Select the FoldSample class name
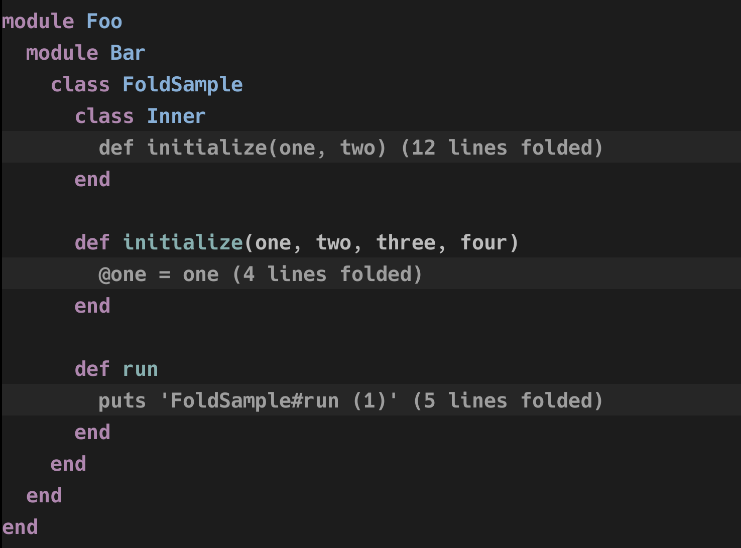The image size is (741, 548). [x=182, y=85]
